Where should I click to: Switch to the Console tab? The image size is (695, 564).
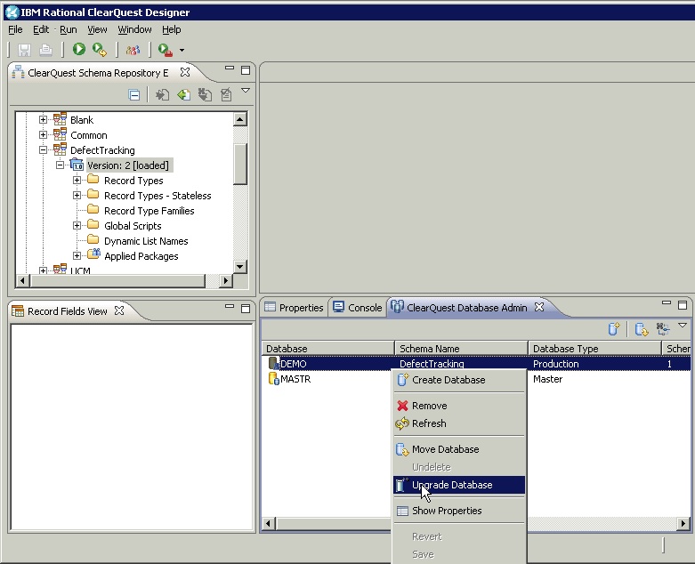click(x=358, y=308)
